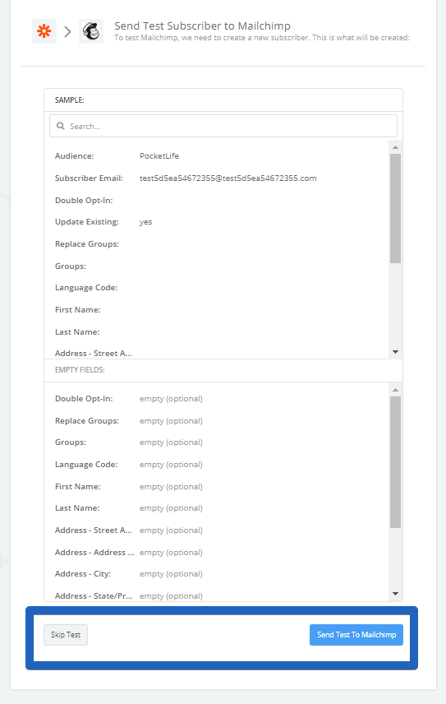Click Send Test To Mailchimp button

pyautogui.click(x=356, y=635)
